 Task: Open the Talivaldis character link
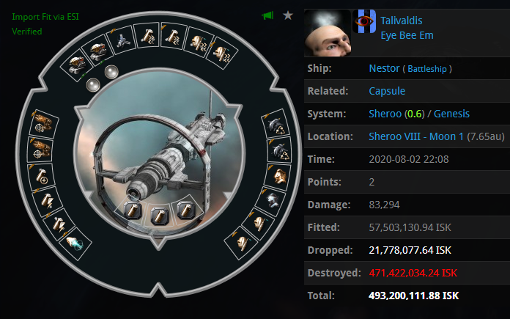point(402,21)
